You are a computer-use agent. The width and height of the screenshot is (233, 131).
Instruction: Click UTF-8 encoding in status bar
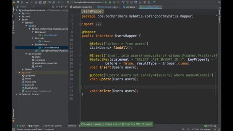(x=196, y=130)
